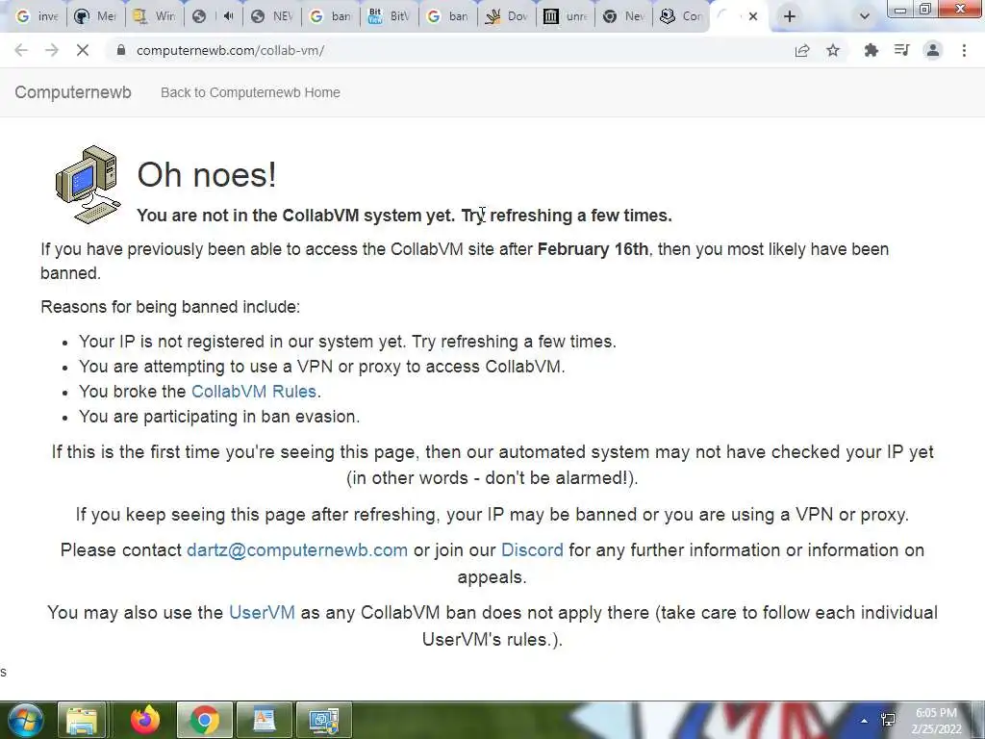Click 'You are participating in ban evasion.'

click(x=219, y=417)
